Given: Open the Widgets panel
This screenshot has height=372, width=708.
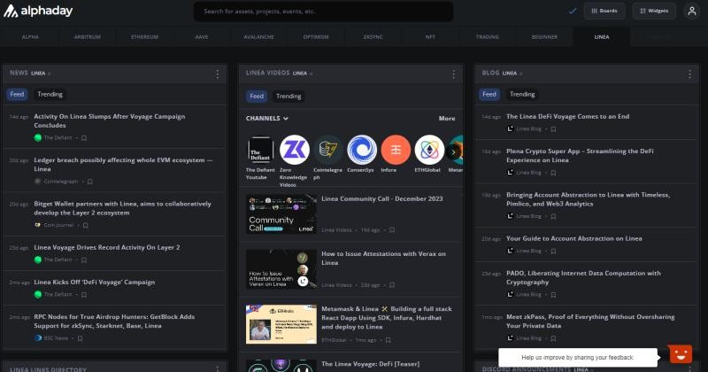Looking at the screenshot, I should pyautogui.click(x=654, y=11).
